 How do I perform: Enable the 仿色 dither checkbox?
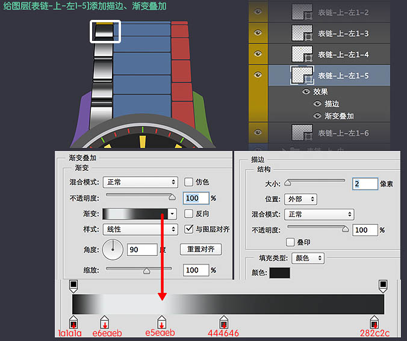(188, 182)
